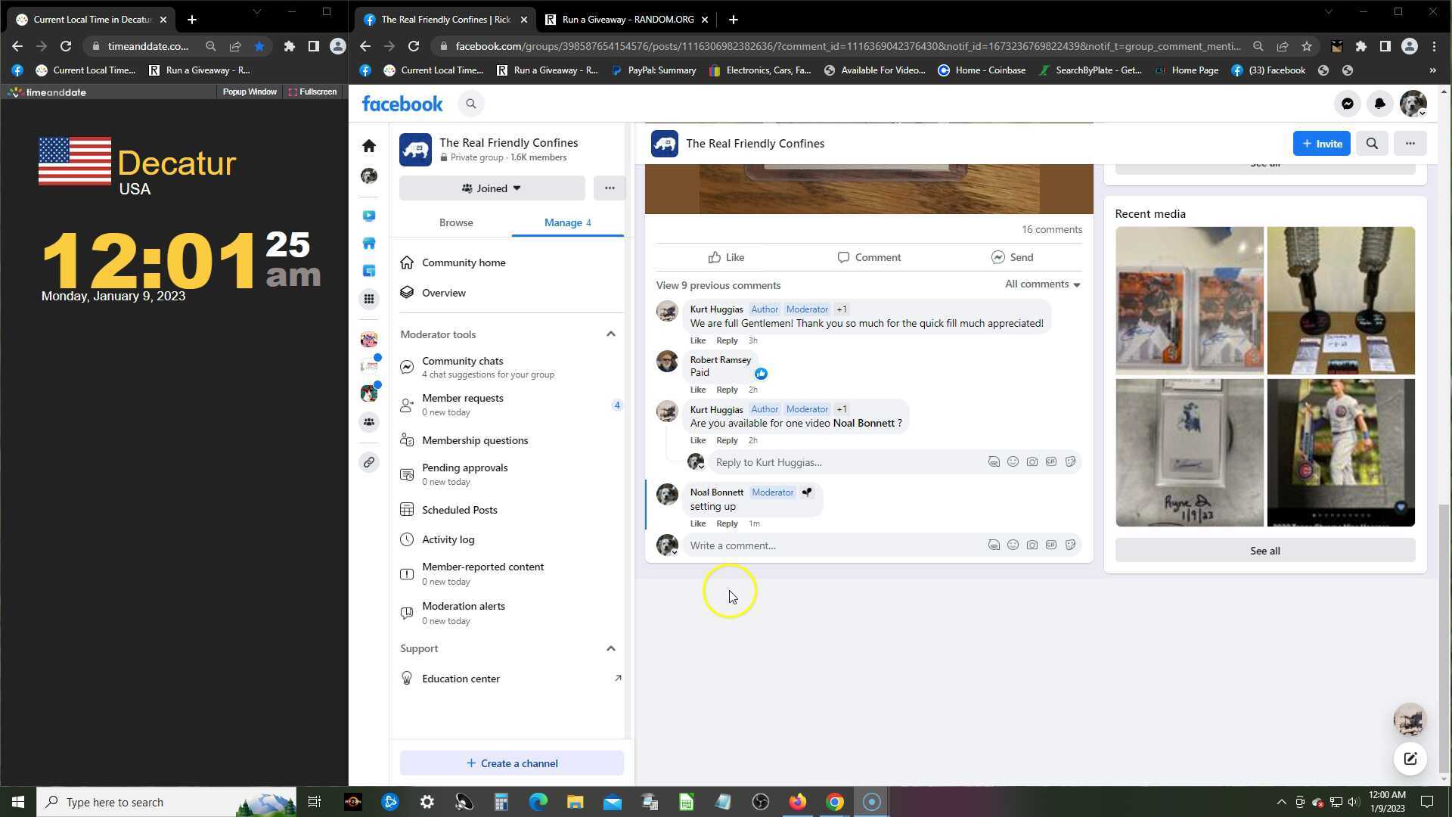1452x817 pixels.
Task: Open the Messenger icon in the Facebook header
Action: point(1347,104)
